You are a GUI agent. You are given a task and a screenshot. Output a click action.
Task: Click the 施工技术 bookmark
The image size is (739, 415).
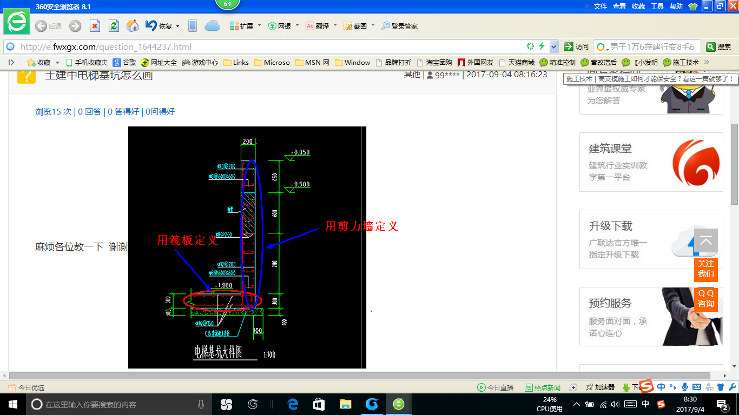pos(681,63)
